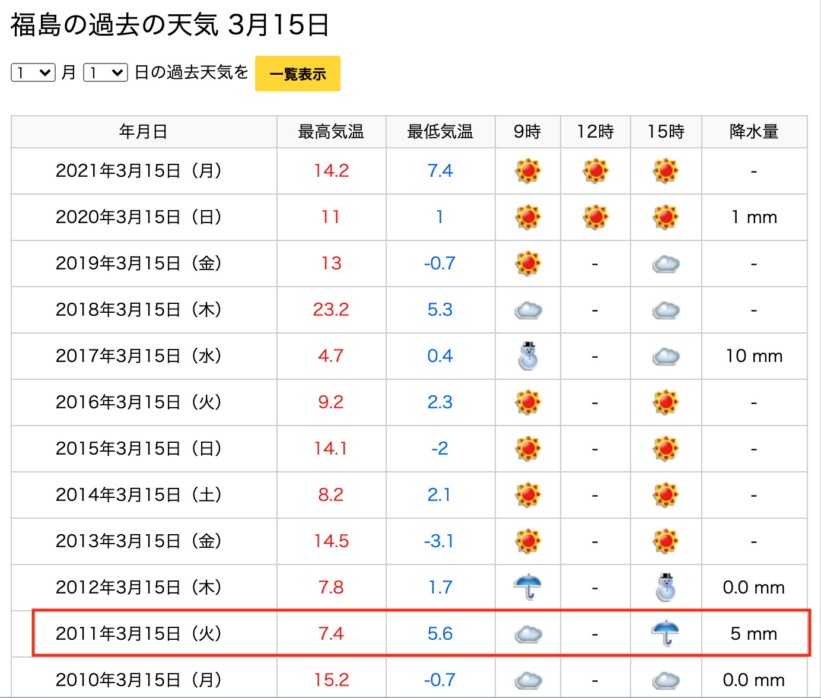
Task: Click the 15時 column header
Action: pyautogui.click(x=666, y=132)
